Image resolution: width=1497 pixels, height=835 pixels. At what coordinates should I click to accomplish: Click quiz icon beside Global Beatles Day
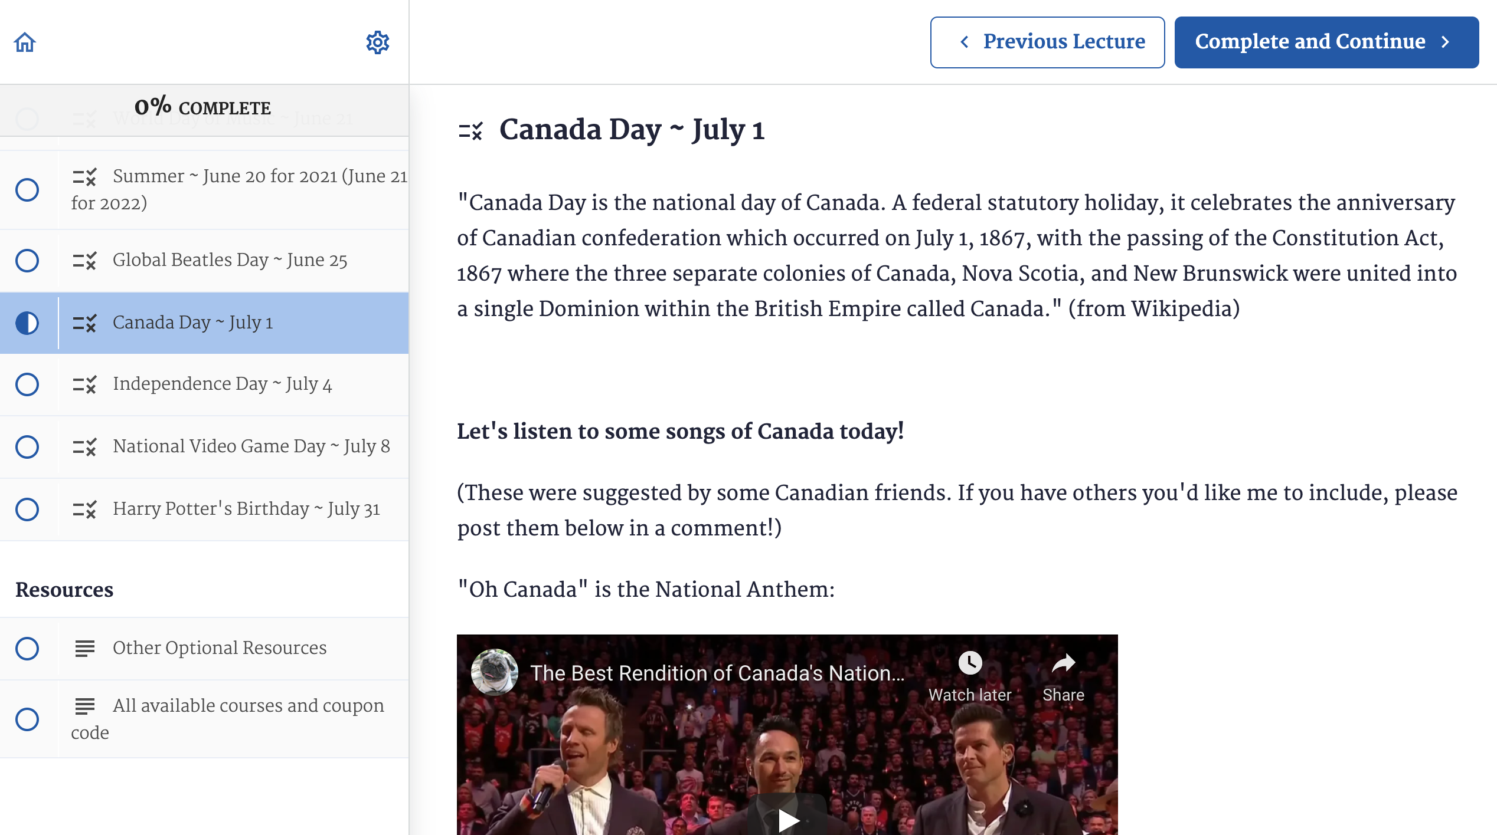[x=84, y=261]
